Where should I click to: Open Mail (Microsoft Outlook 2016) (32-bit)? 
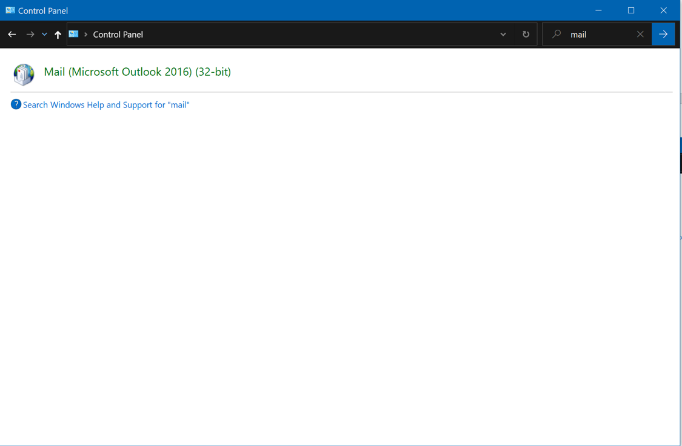pos(138,72)
